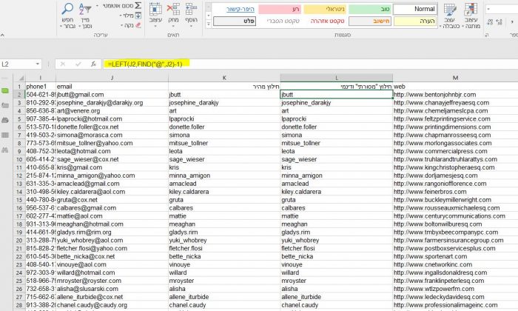The height and width of the screenshot is (311, 518).
Task: Click cell 'josephine_darakjy@darakjy.org'
Action: (112, 103)
